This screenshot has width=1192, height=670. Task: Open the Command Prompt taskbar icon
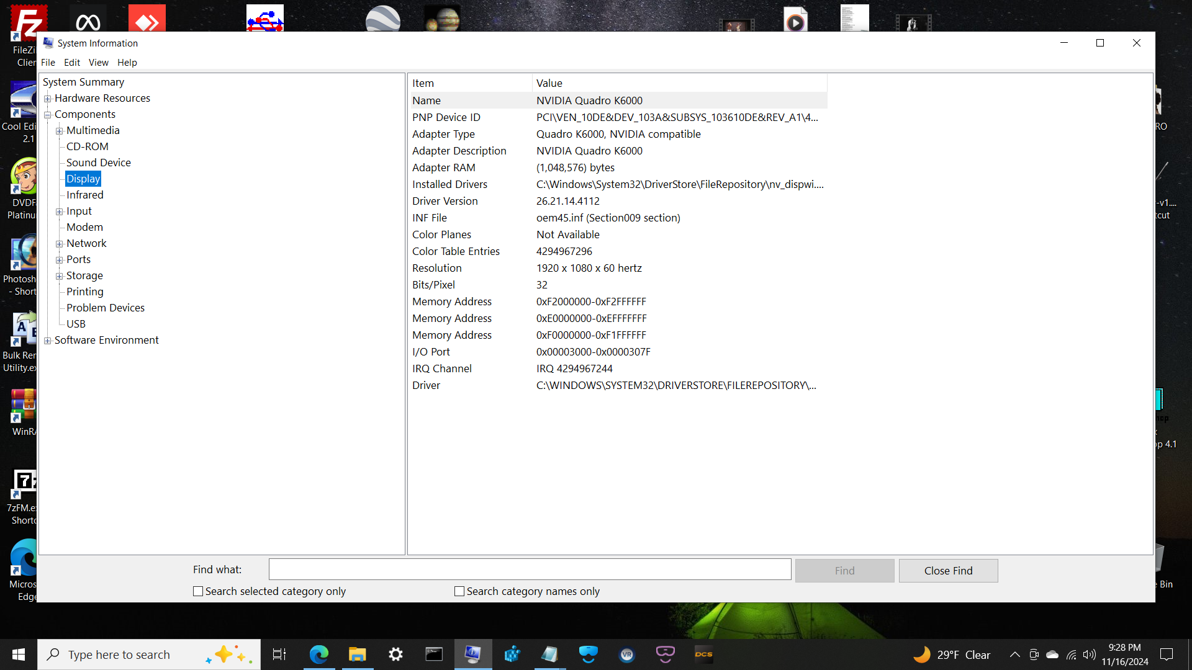coord(434,654)
